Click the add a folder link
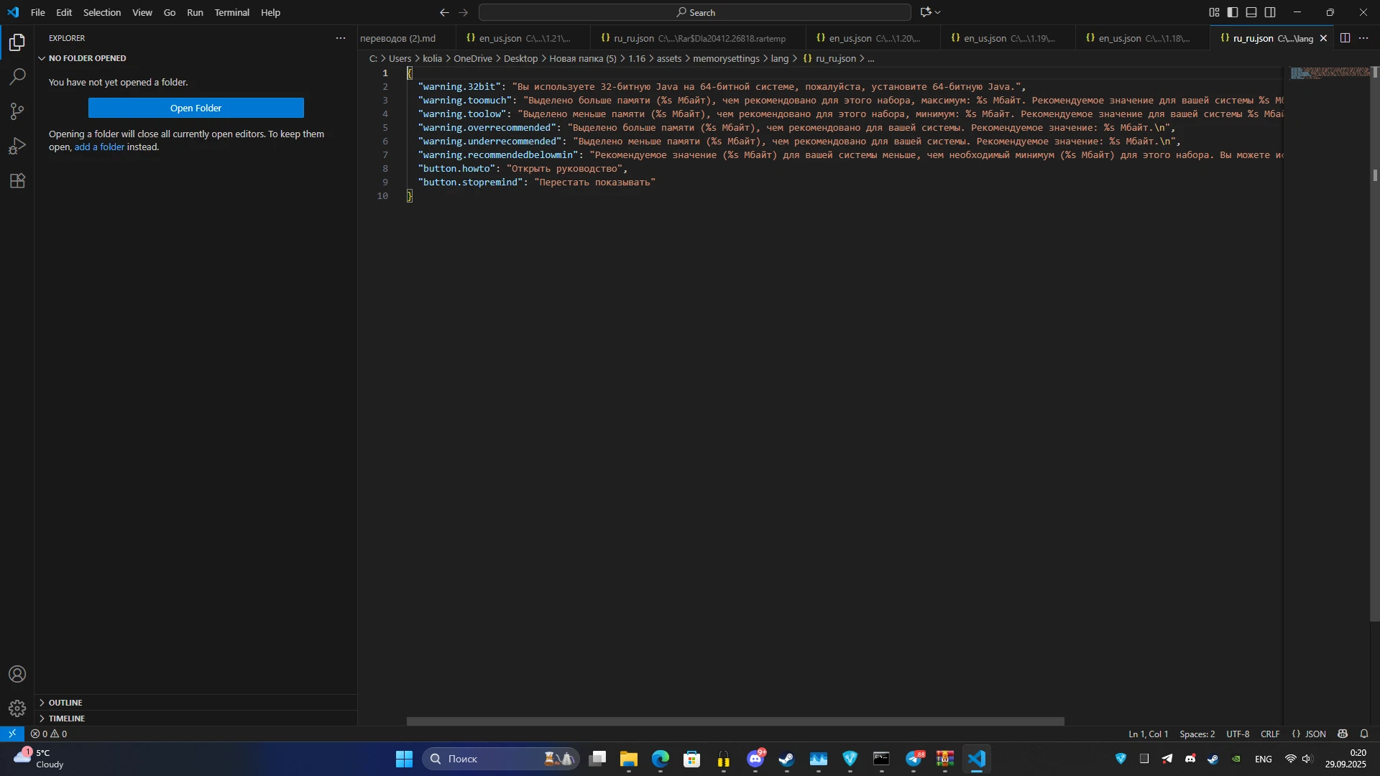Image resolution: width=1380 pixels, height=776 pixels. coord(99,147)
